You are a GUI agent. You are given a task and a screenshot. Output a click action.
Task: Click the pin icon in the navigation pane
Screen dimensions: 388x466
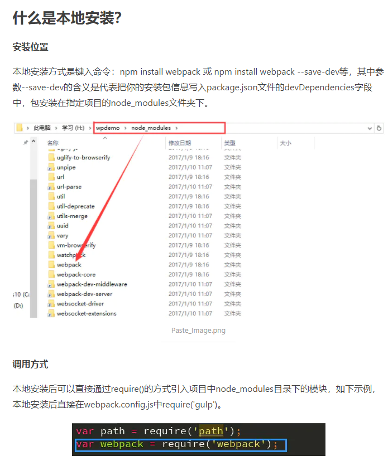tap(26, 142)
